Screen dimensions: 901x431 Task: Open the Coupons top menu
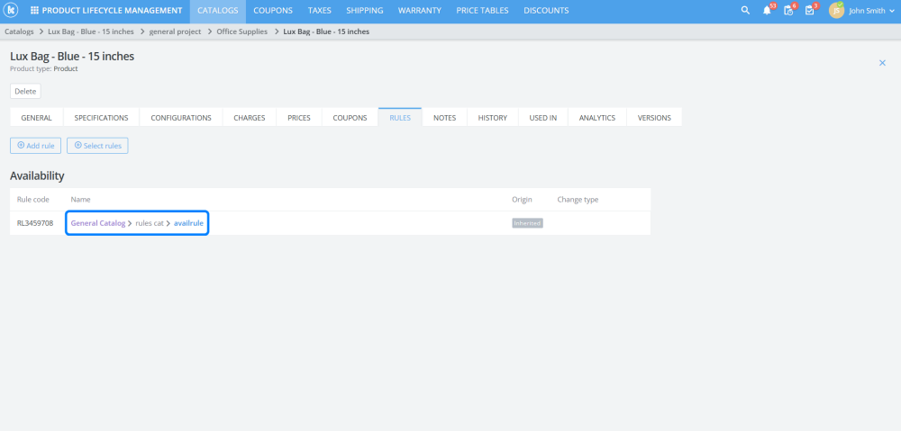pos(273,10)
